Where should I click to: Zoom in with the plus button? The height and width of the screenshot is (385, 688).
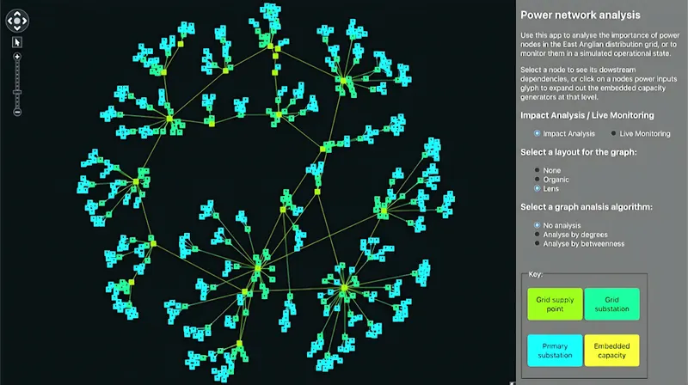pyautogui.click(x=17, y=57)
